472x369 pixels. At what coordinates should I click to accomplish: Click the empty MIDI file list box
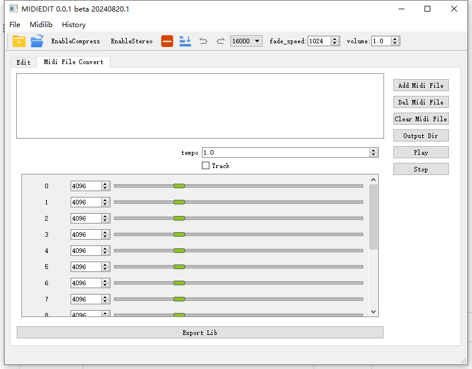coord(200,106)
